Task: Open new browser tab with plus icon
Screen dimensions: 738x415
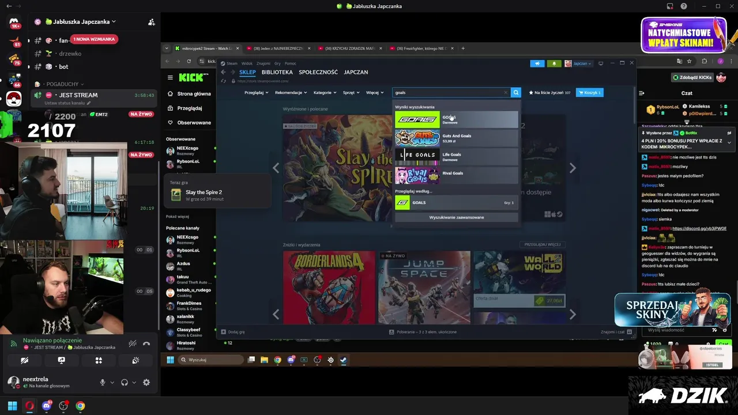Action: tap(462, 48)
